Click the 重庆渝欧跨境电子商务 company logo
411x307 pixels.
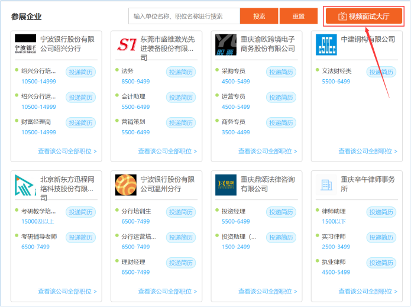226,45
